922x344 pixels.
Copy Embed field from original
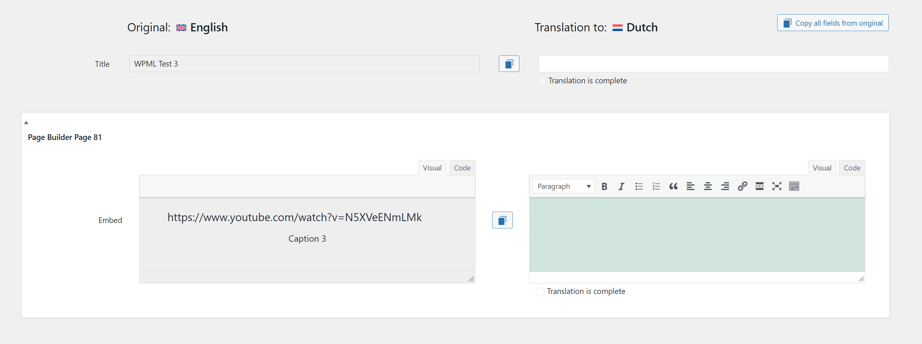(x=502, y=220)
